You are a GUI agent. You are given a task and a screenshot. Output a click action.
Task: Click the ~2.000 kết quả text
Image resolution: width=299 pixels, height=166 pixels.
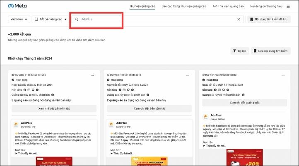19,34
